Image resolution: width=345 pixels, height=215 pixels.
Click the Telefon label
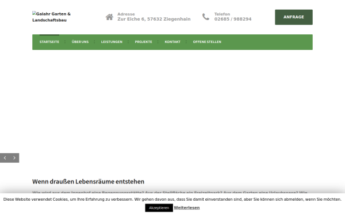coord(222,14)
